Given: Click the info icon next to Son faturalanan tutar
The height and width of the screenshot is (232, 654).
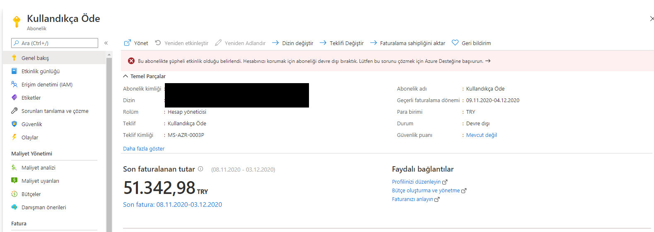Looking at the screenshot, I should click(x=200, y=169).
